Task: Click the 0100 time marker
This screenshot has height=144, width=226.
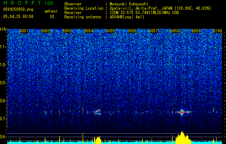Action: (x=218, y=31)
